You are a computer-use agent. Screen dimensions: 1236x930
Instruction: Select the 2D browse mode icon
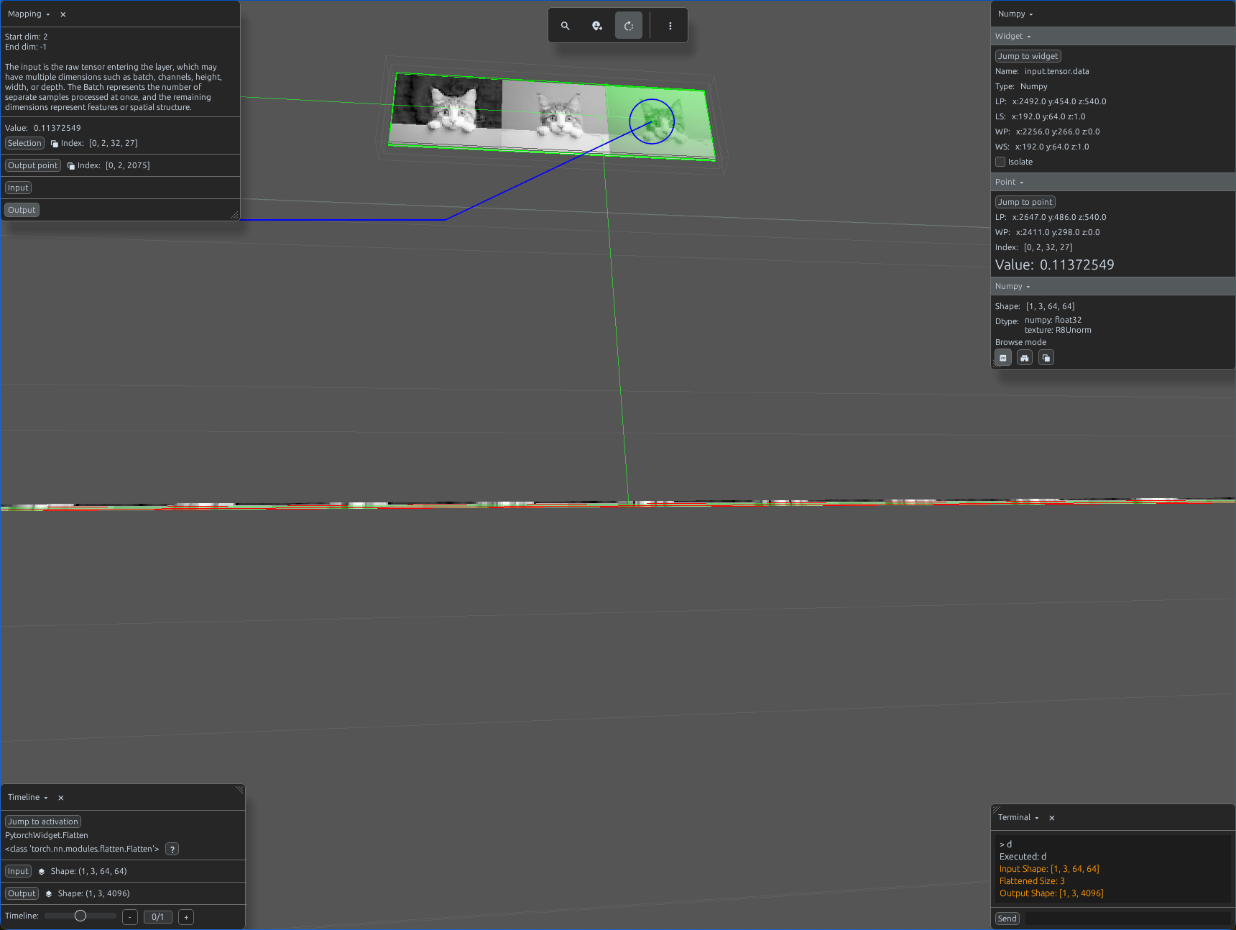1003,358
